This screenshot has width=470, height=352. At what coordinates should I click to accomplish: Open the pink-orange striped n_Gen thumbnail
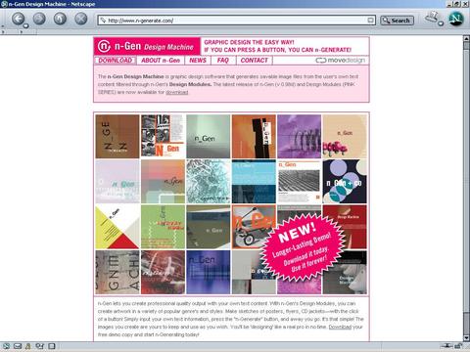point(163,182)
